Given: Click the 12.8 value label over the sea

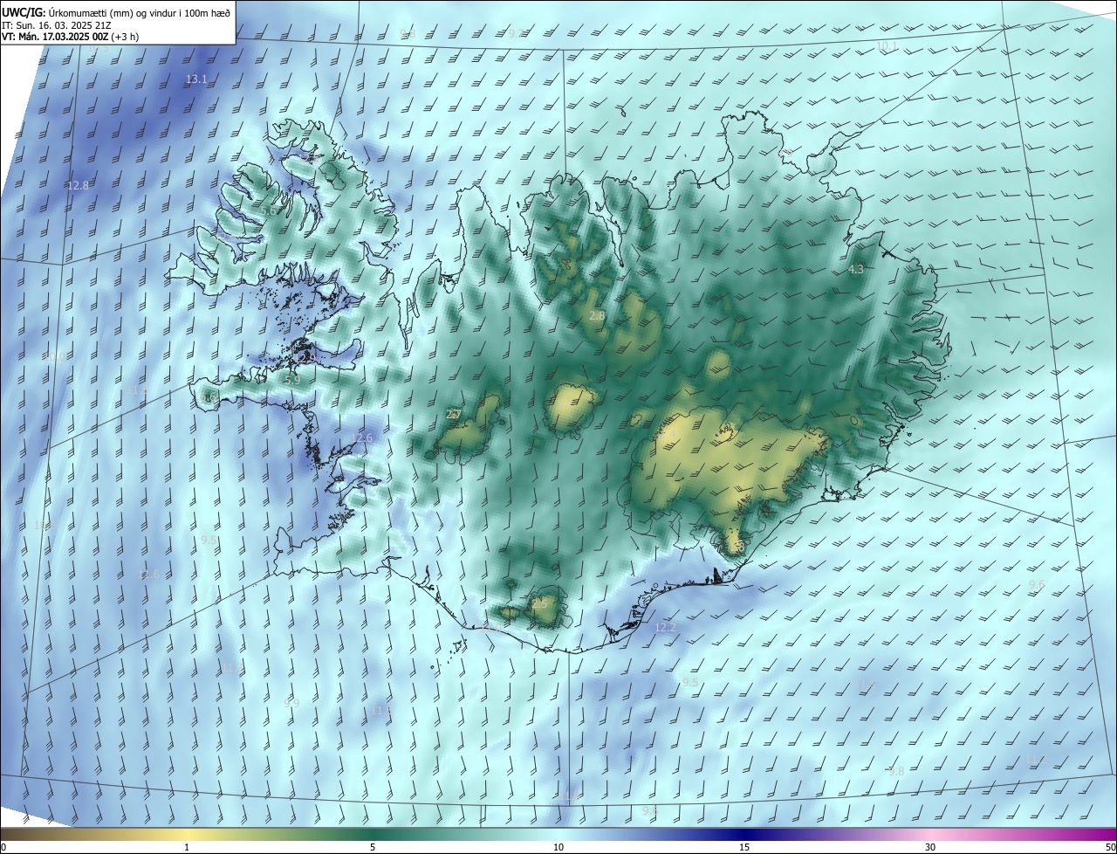Looking at the screenshot, I should [x=78, y=186].
